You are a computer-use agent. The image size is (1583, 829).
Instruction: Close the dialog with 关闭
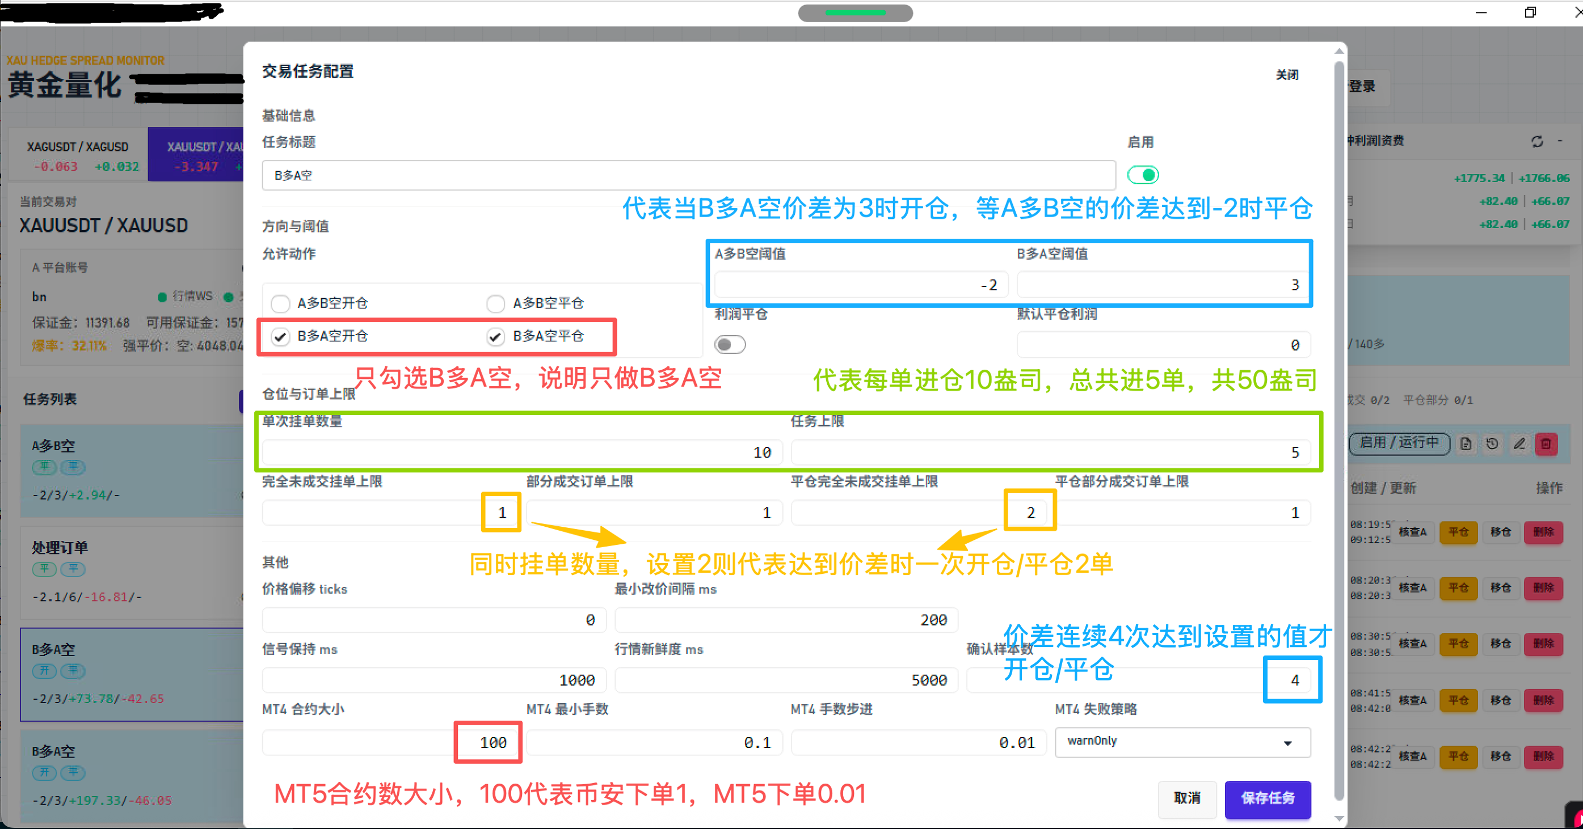pos(1287,75)
